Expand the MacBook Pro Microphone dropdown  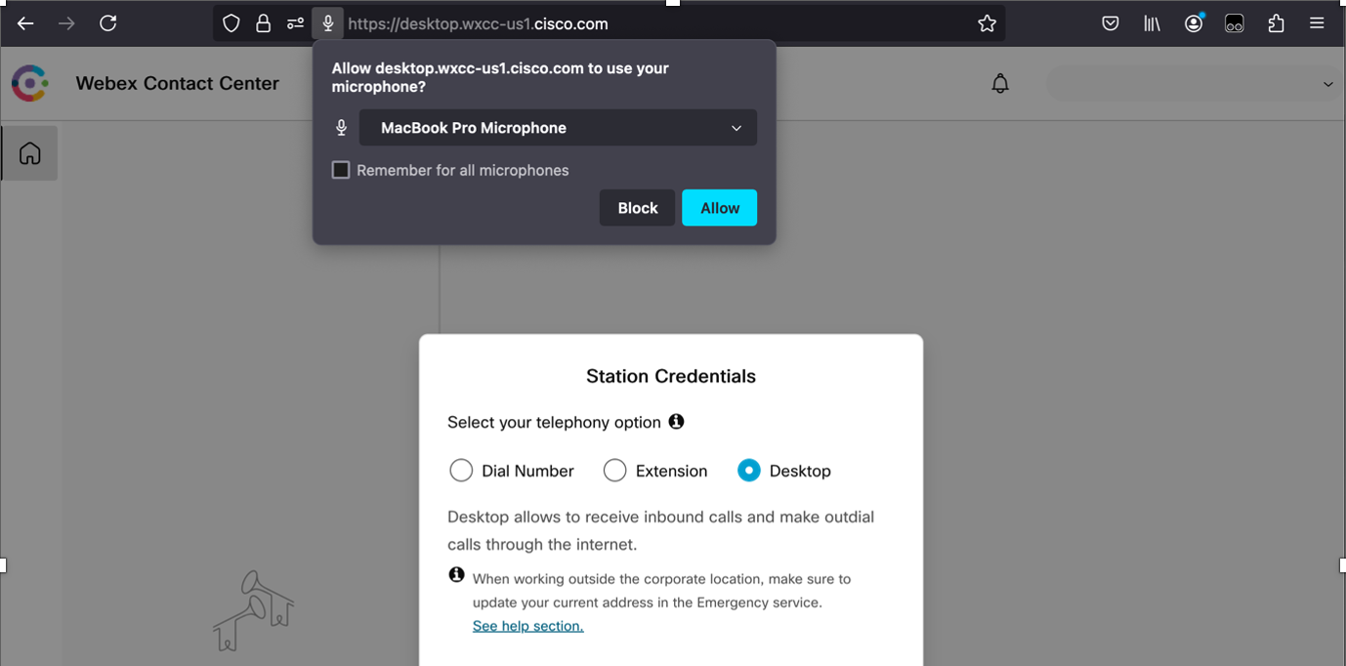[558, 128]
